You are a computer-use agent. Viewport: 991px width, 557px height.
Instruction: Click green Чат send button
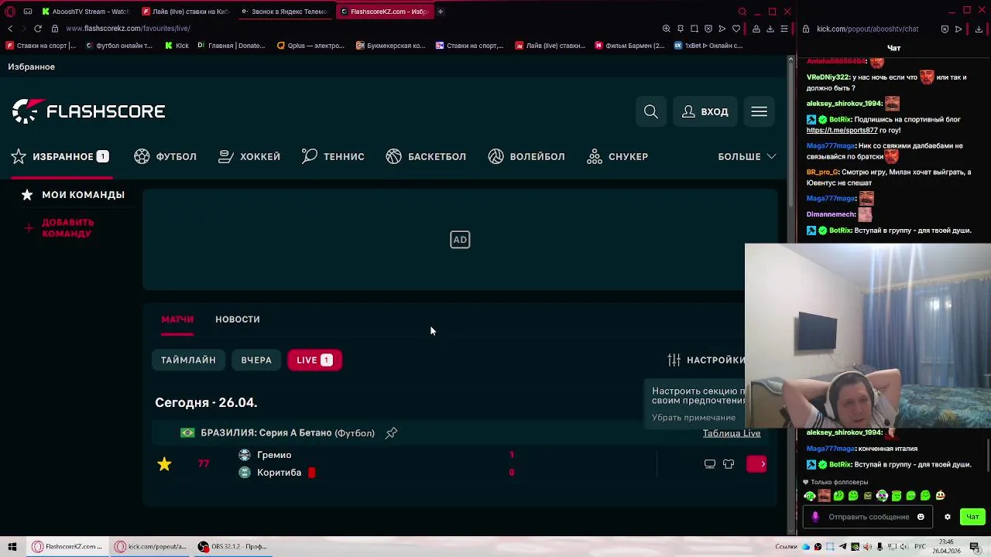coord(972,517)
